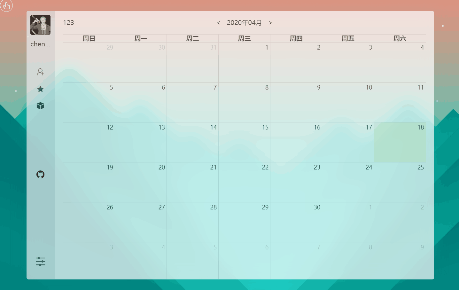Select date 20 cell
The width and height of the screenshot is (459, 290).
[141, 182]
